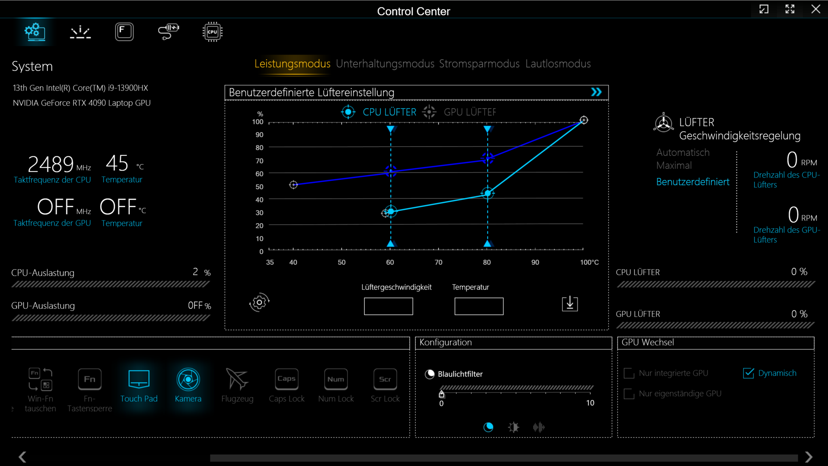Screen dimensions: 828x466
Task: Click the reset fan curve gear icon
Action: pyautogui.click(x=259, y=303)
